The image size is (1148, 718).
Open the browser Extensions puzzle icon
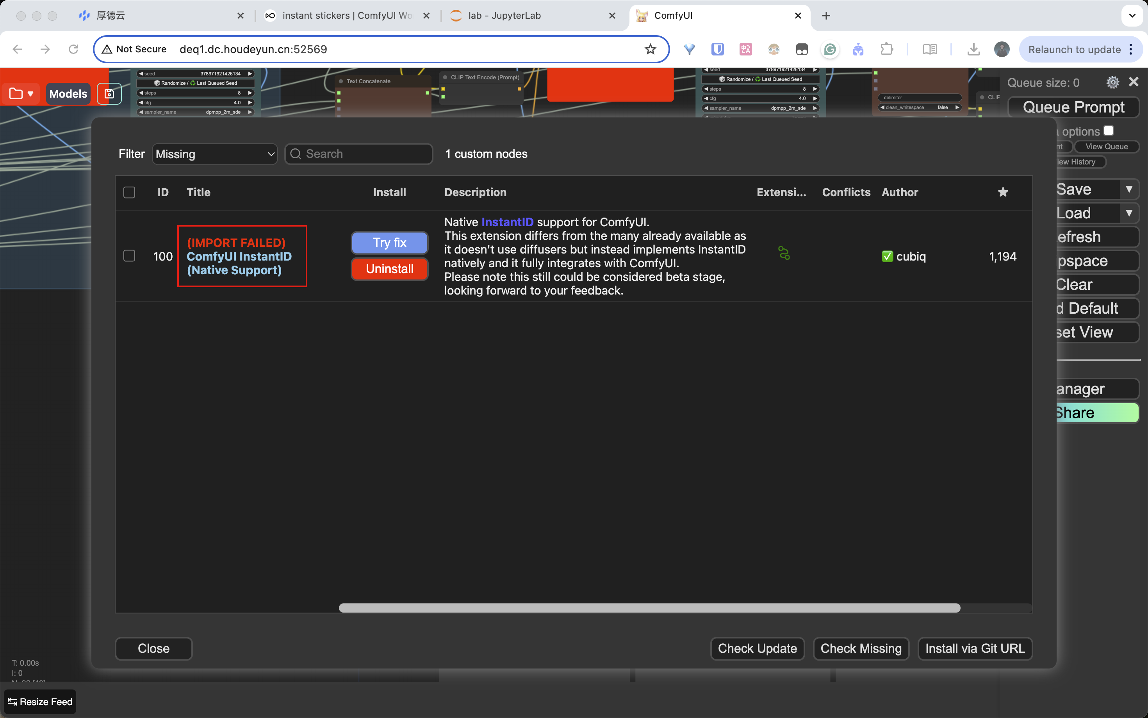(886, 49)
